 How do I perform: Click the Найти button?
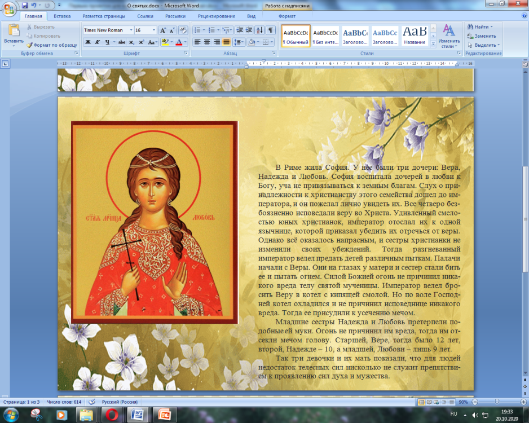tap(479, 27)
